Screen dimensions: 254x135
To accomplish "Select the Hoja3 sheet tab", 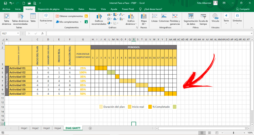I will pos(46,128).
